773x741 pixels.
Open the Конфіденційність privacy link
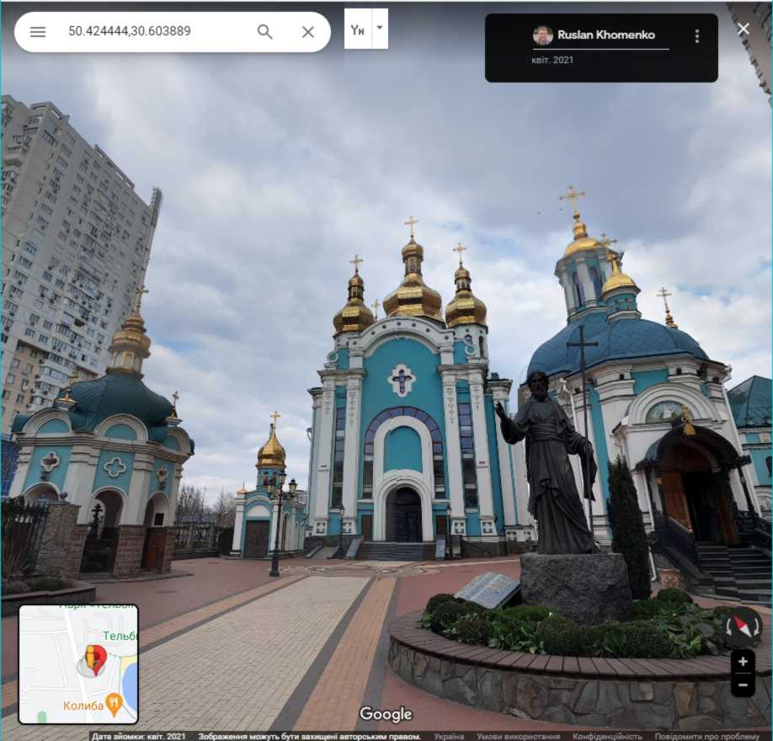pyautogui.click(x=607, y=736)
